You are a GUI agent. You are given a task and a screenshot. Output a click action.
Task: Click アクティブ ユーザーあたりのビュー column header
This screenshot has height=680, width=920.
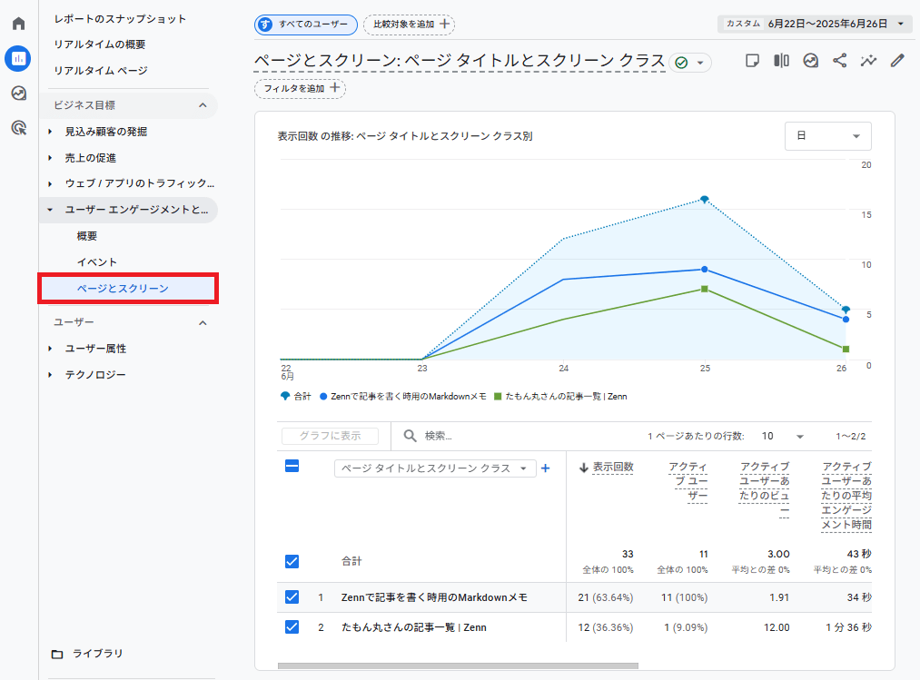(x=764, y=488)
